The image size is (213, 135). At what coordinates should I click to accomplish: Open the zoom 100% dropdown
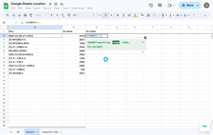coord(40,15)
